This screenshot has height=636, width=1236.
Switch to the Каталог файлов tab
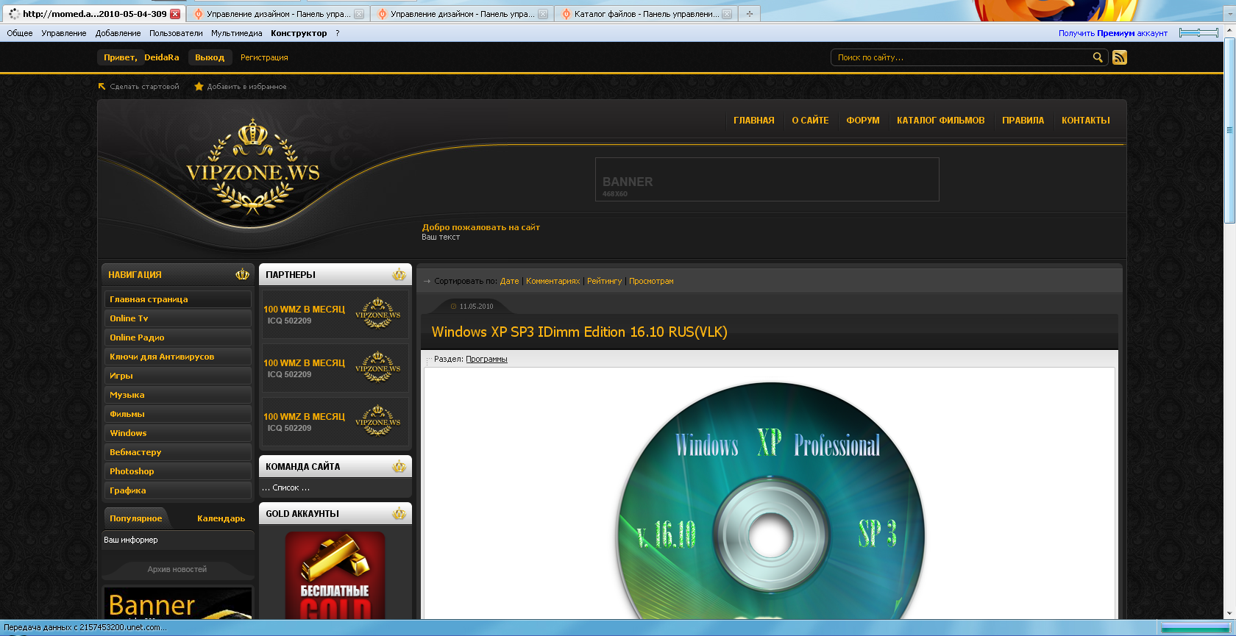pos(647,14)
